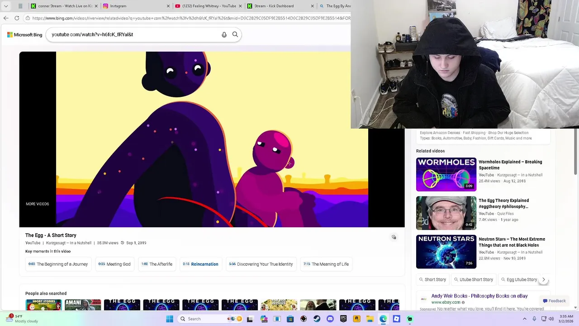Open The Egg Theory Explained thumbnail
The image size is (579, 326).
446,213
